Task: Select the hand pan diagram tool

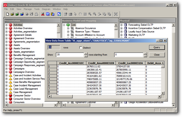Action: click(x=80, y=14)
